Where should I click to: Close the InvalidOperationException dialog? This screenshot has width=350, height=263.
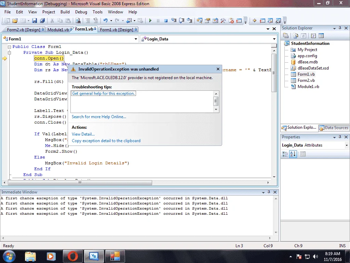[x=218, y=69]
